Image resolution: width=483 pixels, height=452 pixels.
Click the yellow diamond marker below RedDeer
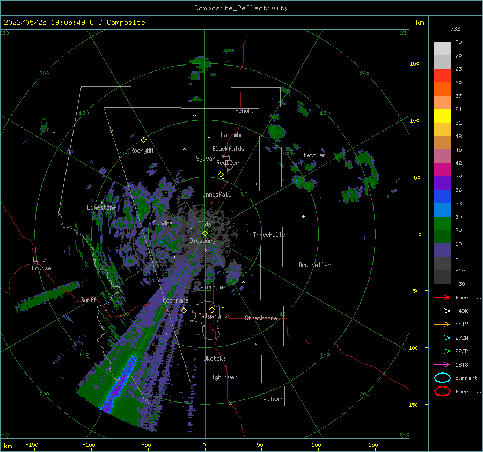(x=221, y=175)
